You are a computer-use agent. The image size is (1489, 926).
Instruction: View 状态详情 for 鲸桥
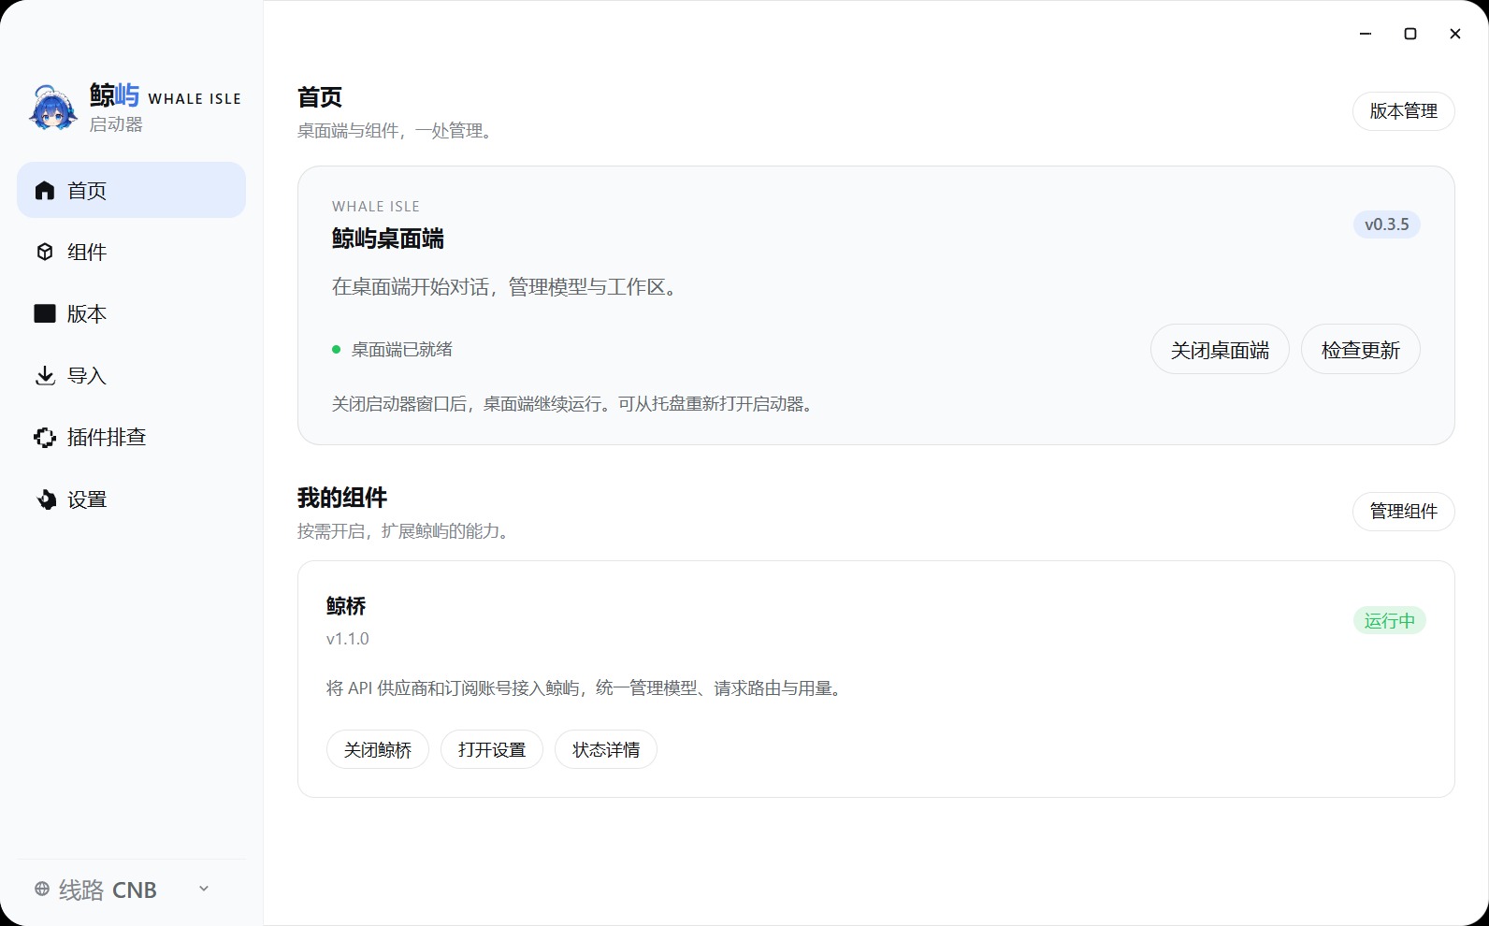click(x=606, y=749)
